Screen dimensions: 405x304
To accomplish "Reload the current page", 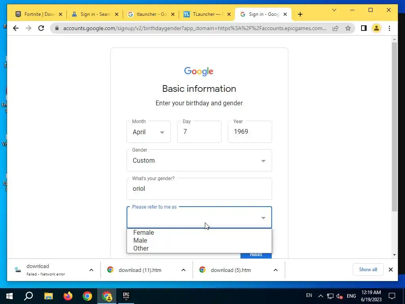I will (41, 28).
